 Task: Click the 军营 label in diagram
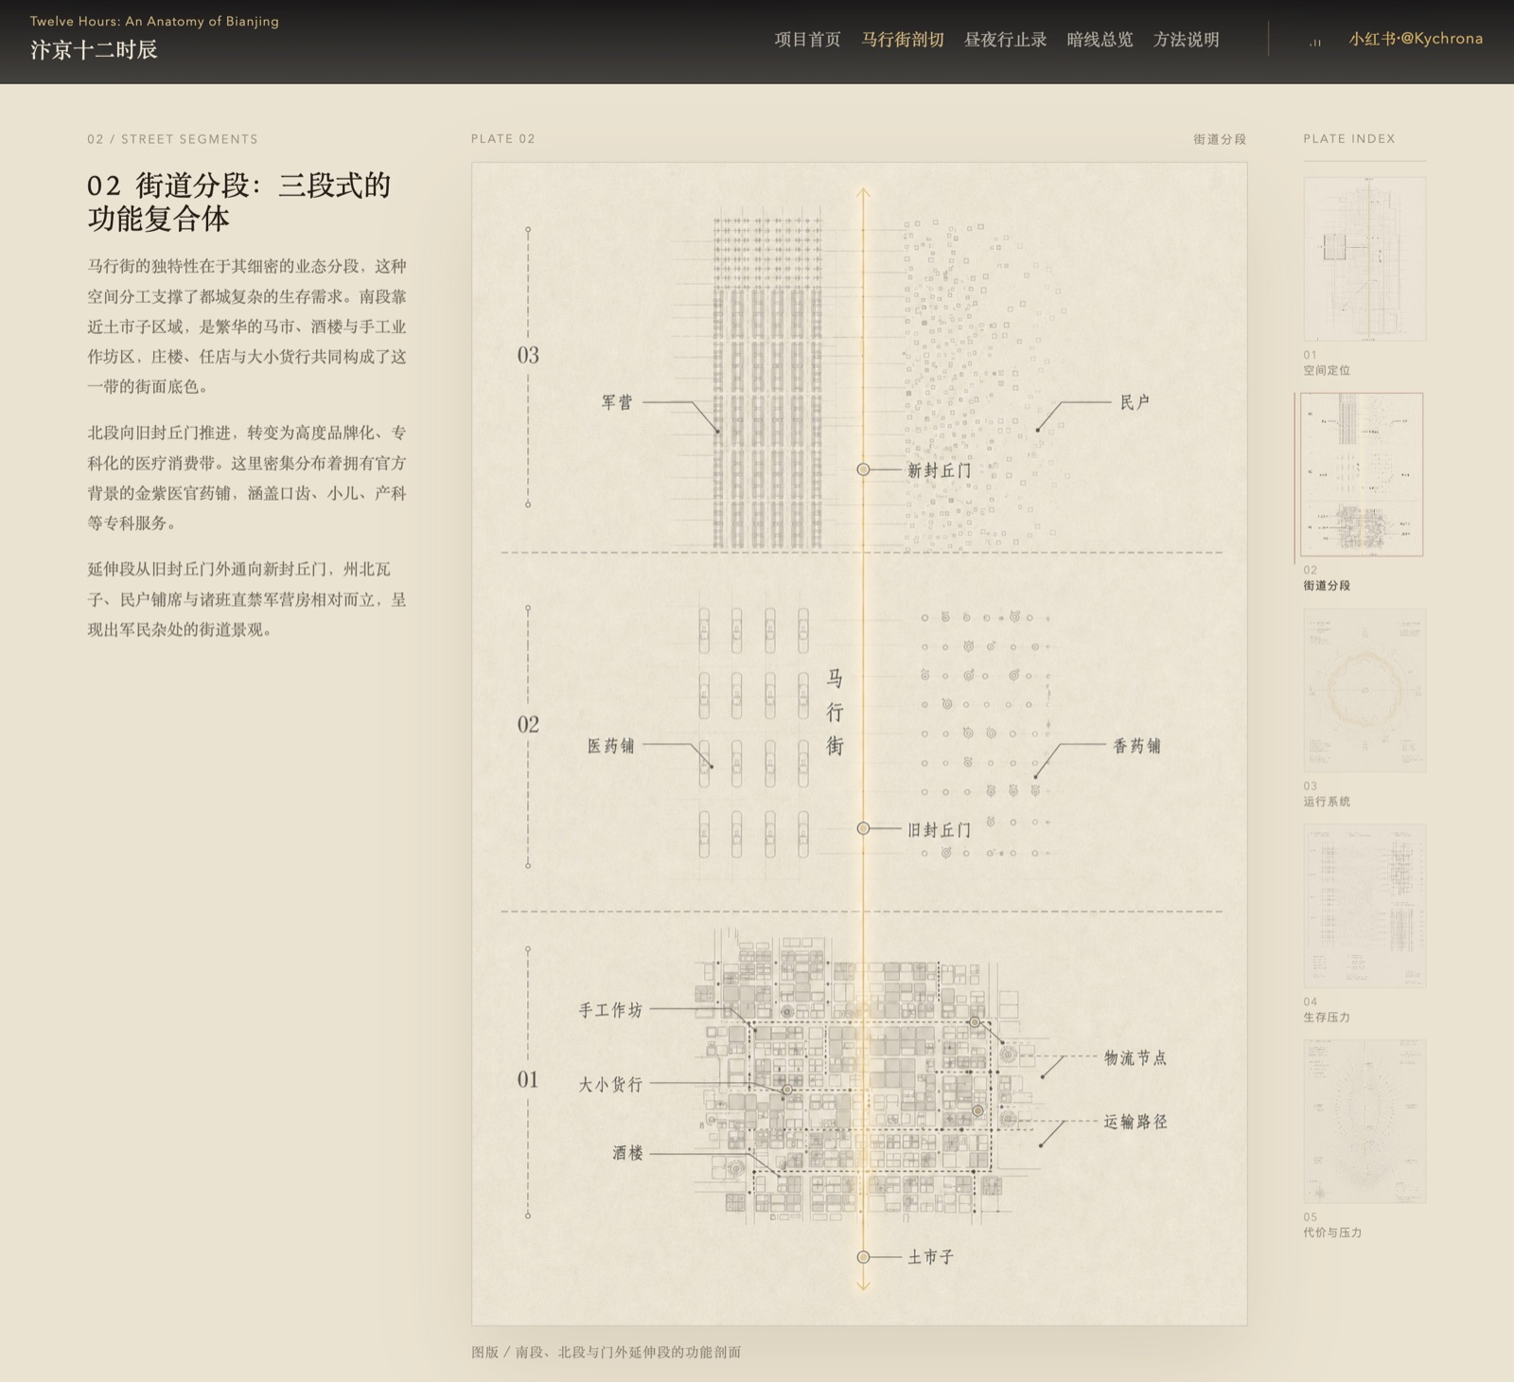617,402
